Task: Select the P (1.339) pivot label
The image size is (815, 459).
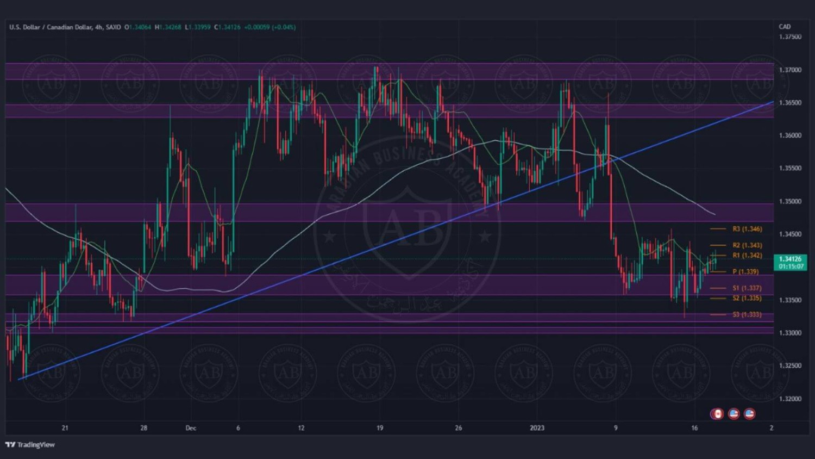Action: coord(745,271)
